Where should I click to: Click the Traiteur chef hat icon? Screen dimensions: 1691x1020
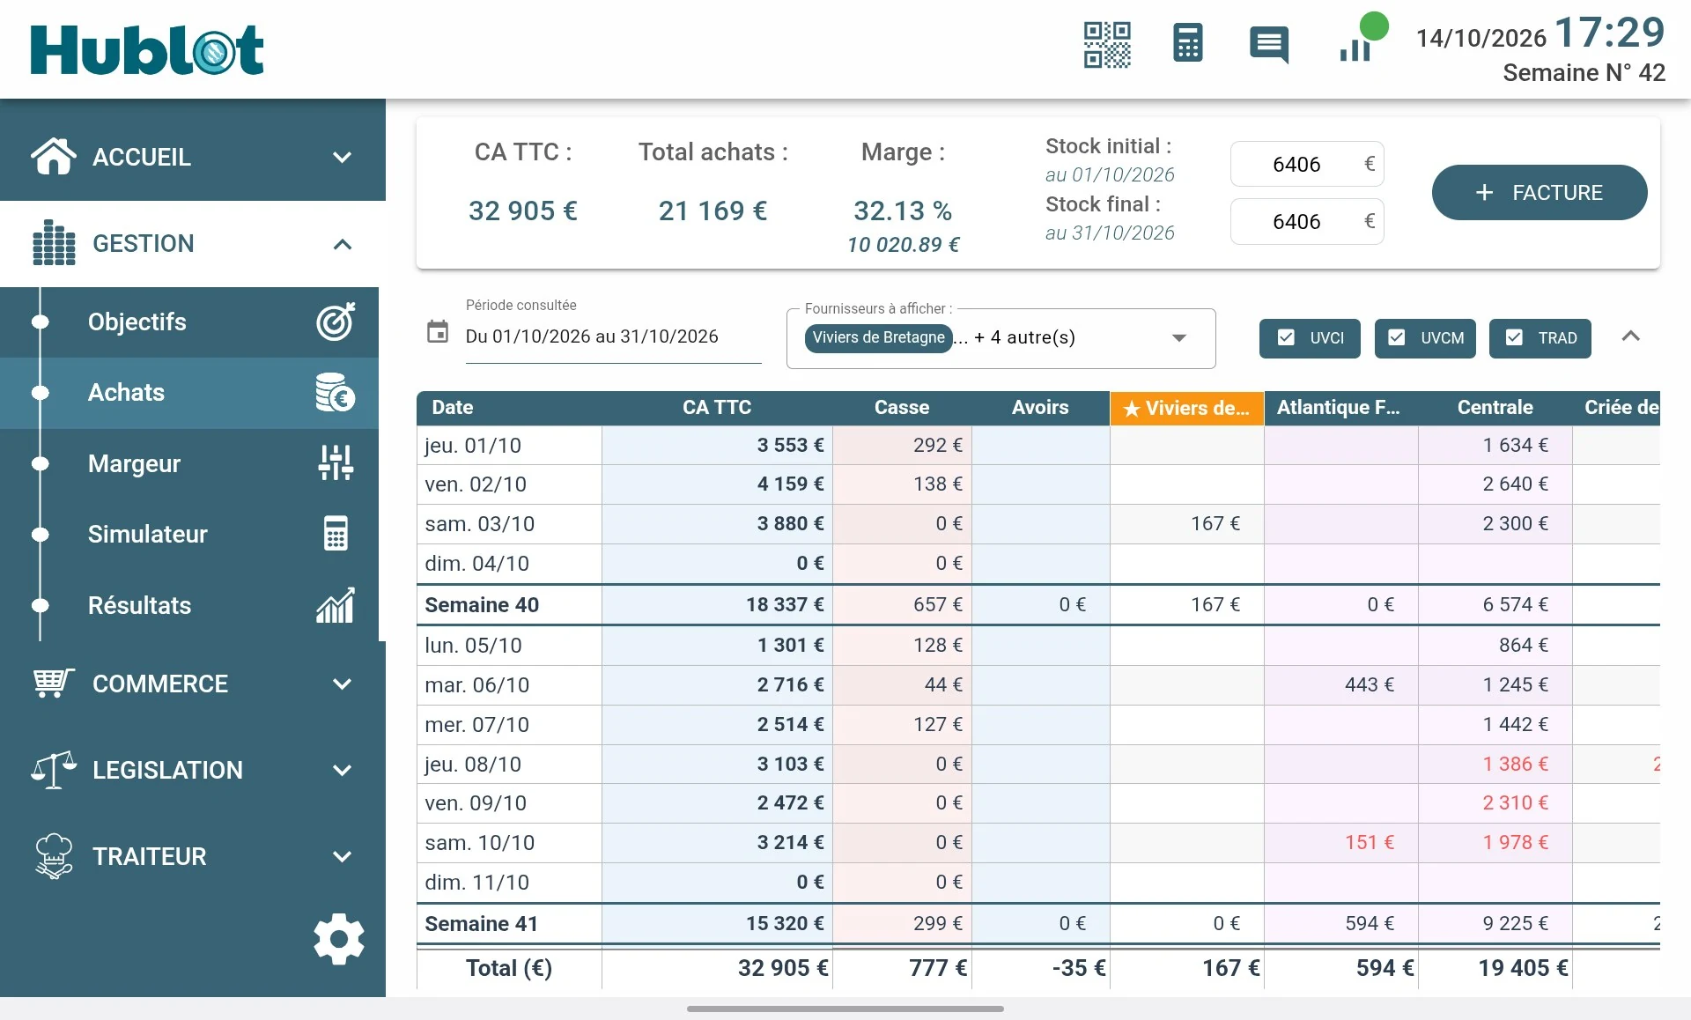click(54, 855)
